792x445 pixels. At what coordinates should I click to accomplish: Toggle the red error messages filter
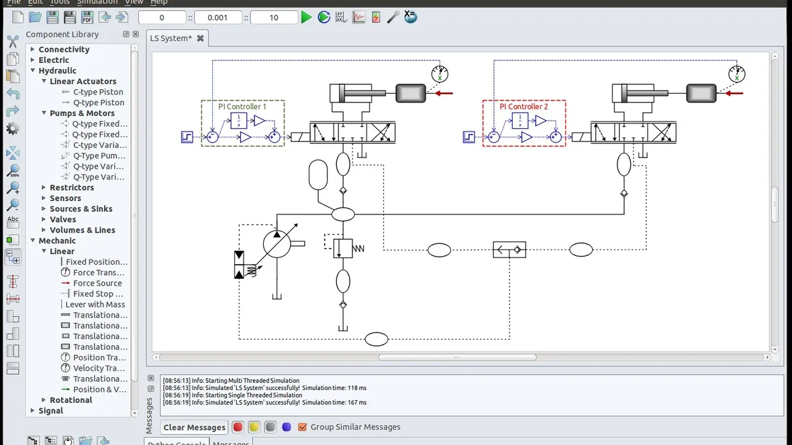point(238,427)
